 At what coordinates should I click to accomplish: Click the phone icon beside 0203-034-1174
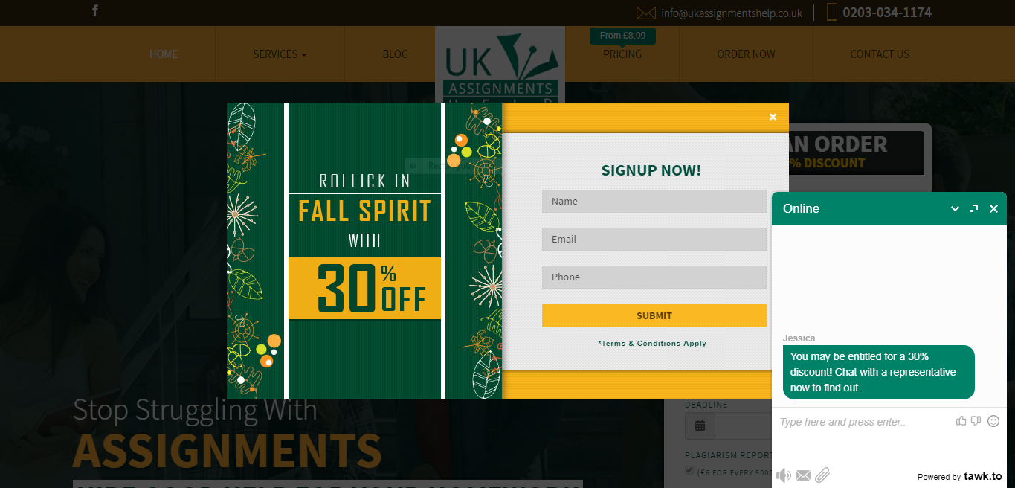tap(832, 12)
